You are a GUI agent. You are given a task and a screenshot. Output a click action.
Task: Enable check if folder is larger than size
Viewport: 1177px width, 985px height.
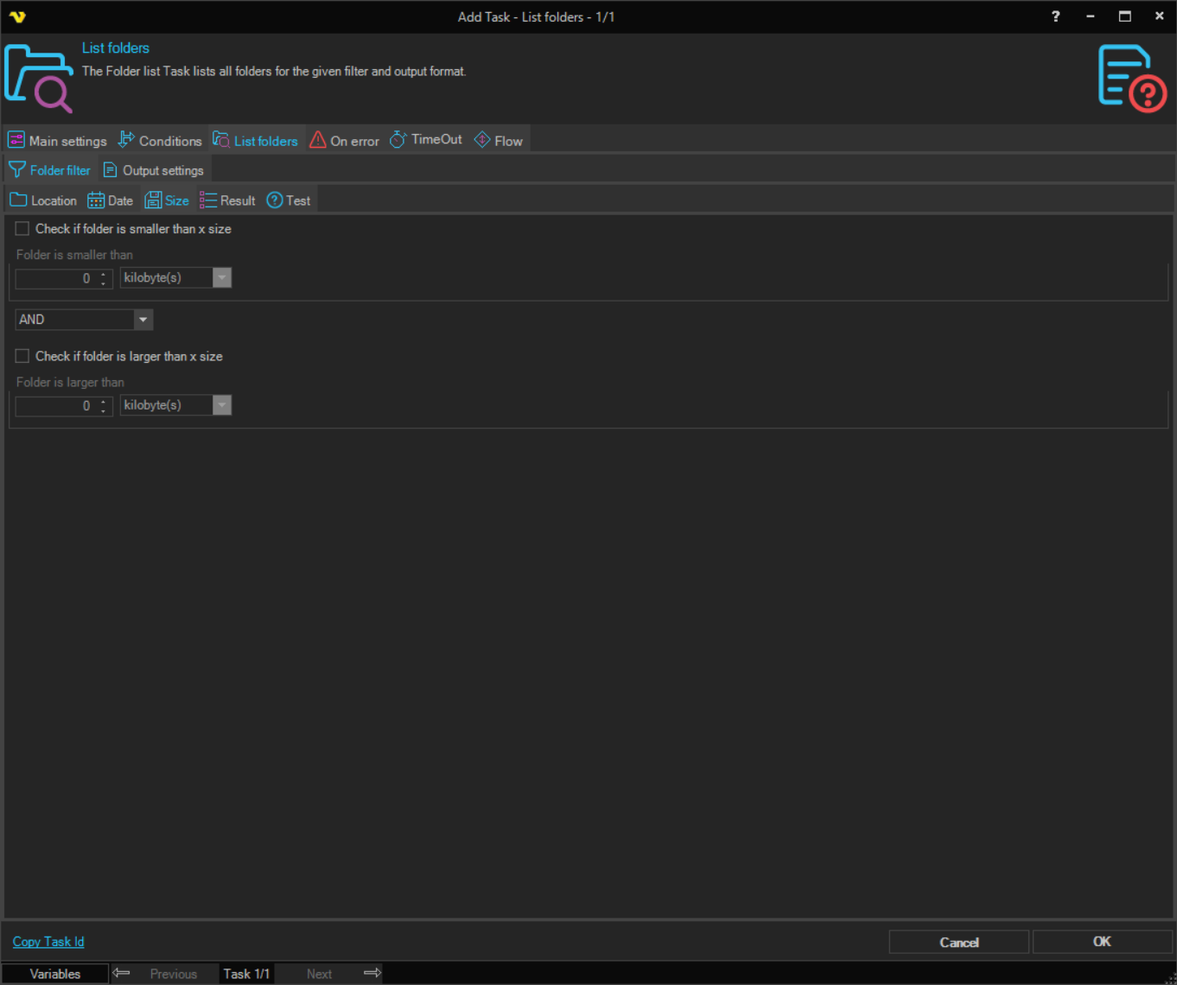click(x=22, y=356)
